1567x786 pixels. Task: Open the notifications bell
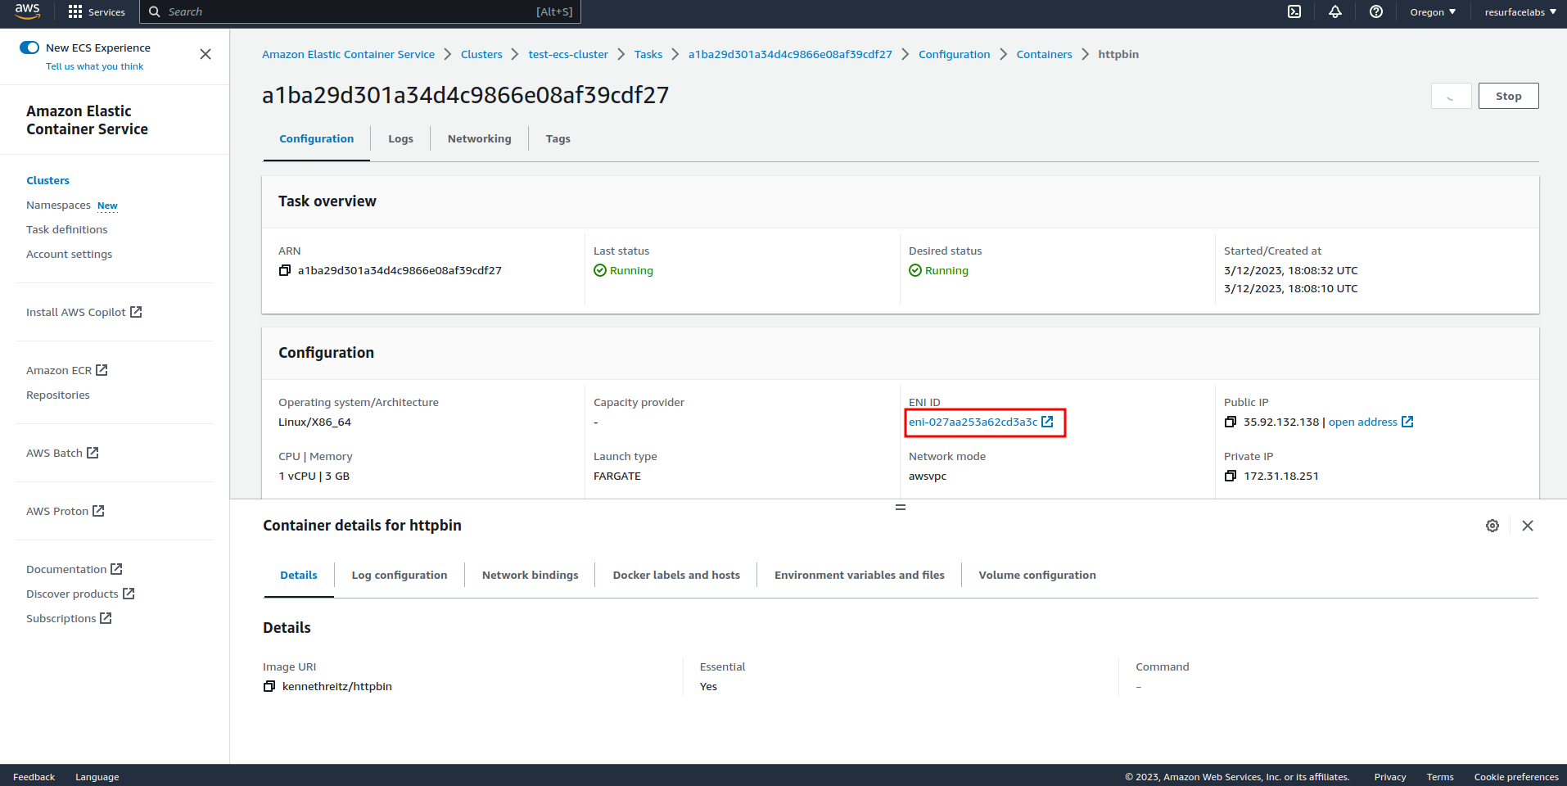click(1335, 11)
